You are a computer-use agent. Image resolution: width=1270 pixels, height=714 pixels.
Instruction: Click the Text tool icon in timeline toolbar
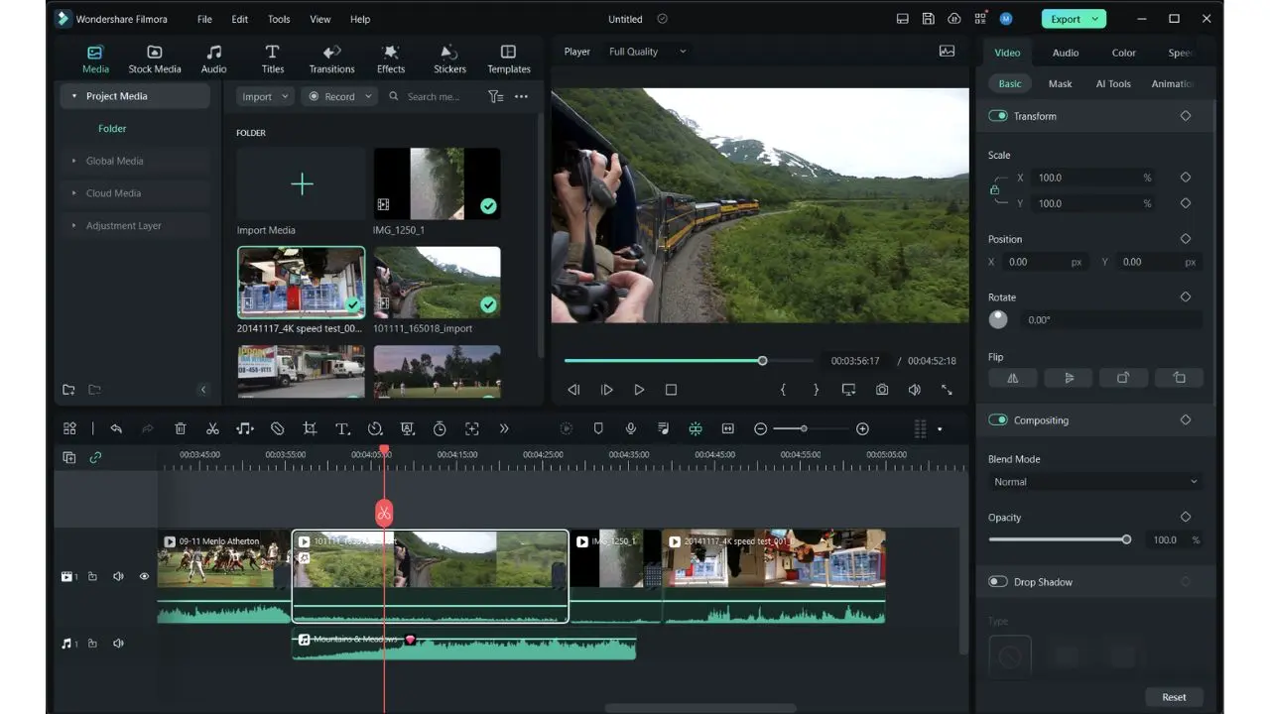(x=342, y=428)
